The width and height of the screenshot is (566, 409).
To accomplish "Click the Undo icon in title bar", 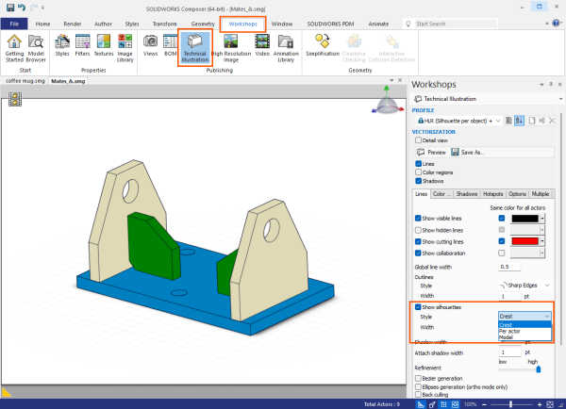I will click(22, 8).
